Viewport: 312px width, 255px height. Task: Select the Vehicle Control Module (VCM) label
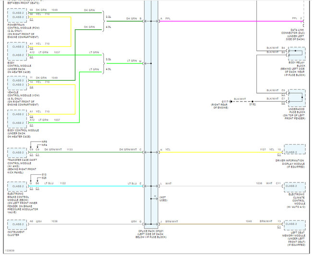point(24,98)
